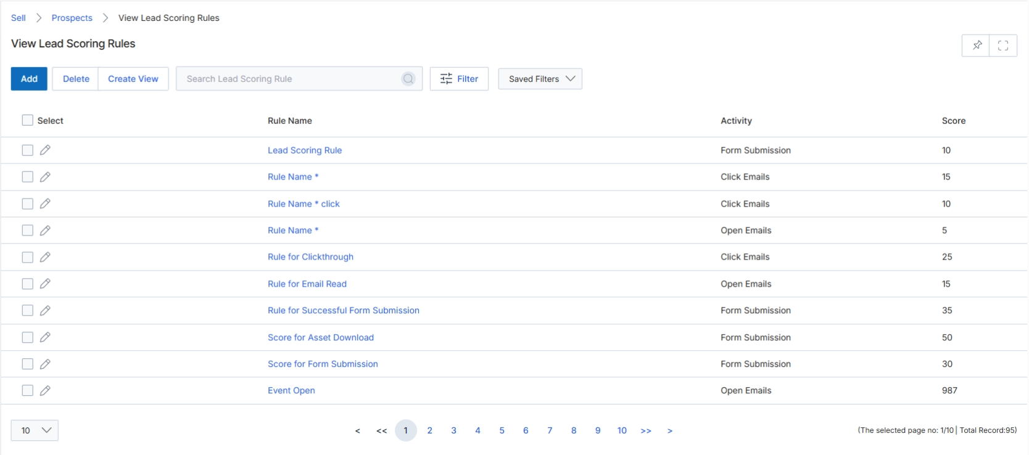The height and width of the screenshot is (455, 1029).
Task: Go to next page arrow
Action: [x=670, y=431]
